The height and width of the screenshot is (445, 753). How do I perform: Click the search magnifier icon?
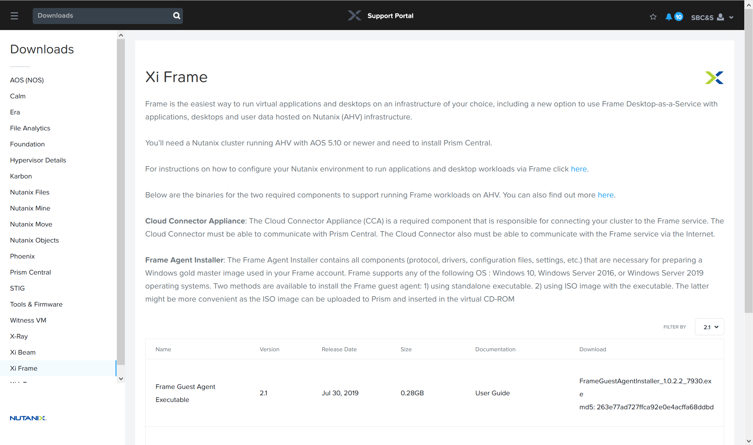pyautogui.click(x=177, y=16)
